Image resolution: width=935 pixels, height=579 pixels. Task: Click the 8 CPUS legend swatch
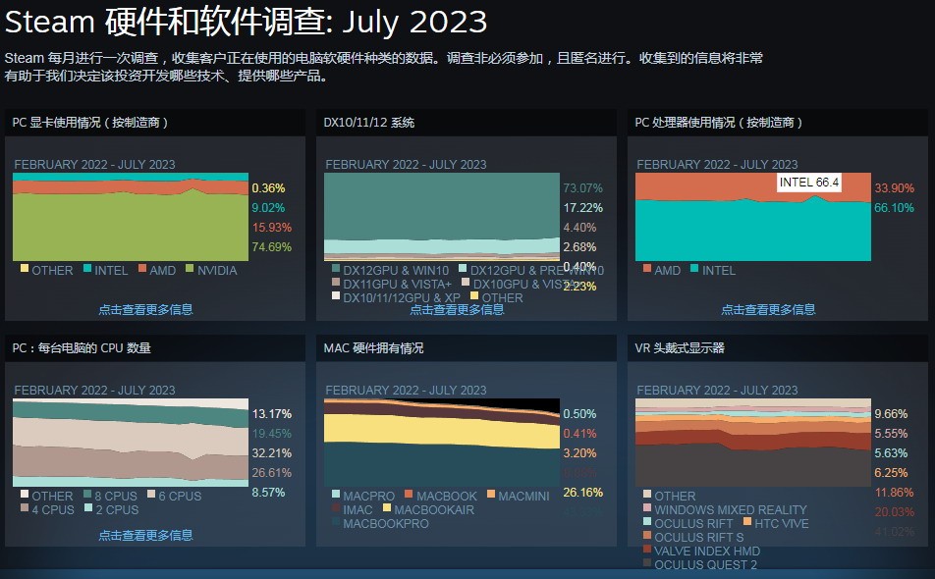pyautogui.click(x=87, y=494)
